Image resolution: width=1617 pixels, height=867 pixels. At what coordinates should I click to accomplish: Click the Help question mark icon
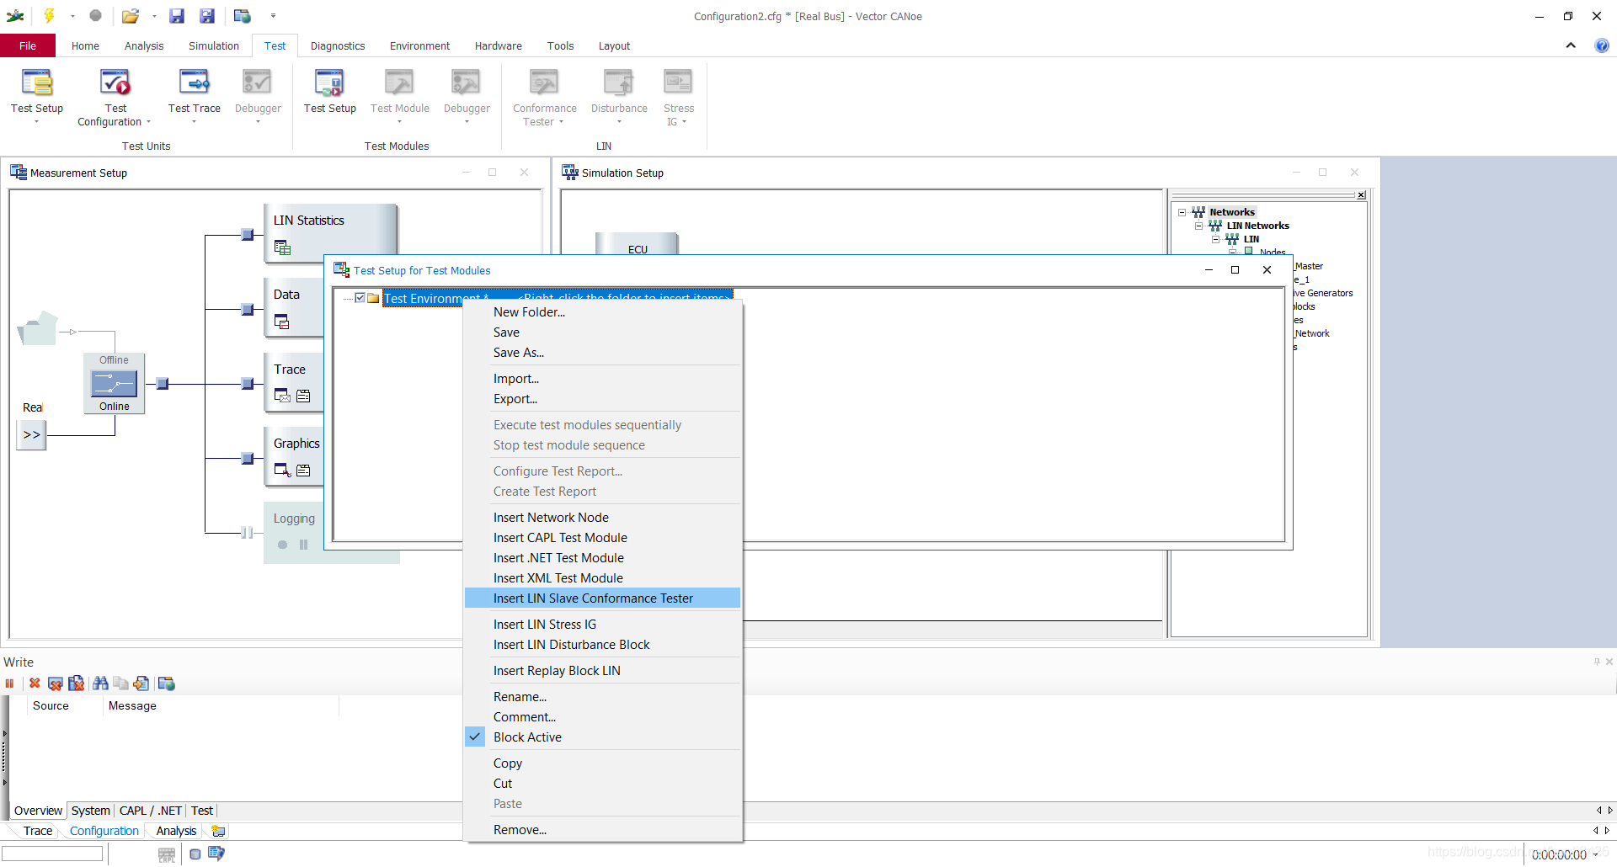pyautogui.click(x=1601, y=45)
